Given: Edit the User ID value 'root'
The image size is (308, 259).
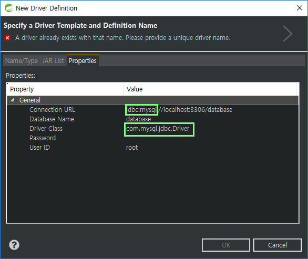Looking at the screenshot, I should click(x=132, y=148).
